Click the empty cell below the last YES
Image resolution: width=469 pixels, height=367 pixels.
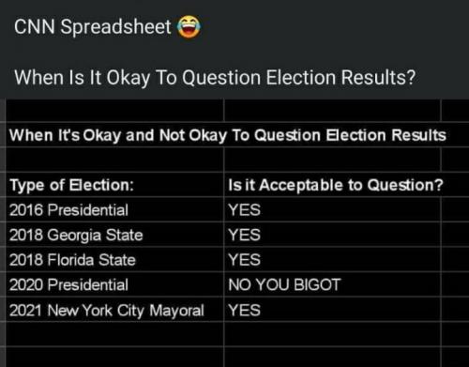[x=332, y=334]
